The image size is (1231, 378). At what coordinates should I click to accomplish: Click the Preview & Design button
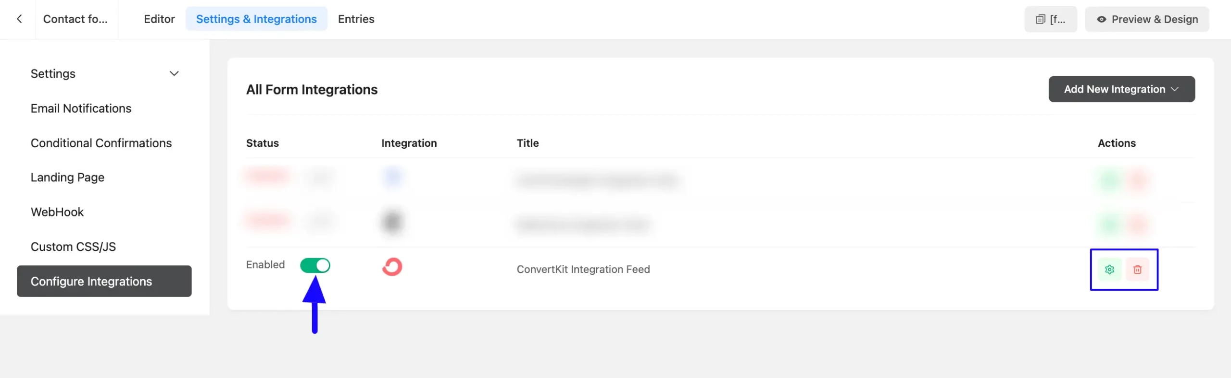pos(1147,19)
